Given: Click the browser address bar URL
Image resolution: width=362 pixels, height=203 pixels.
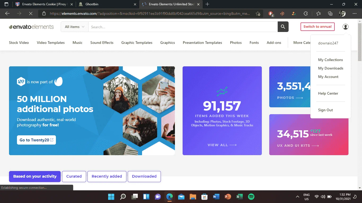Looking at the screenshot, I should [x=150, y=13].
